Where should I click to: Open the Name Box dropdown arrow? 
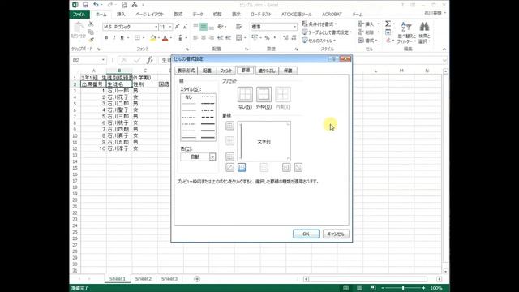[103, 60]
